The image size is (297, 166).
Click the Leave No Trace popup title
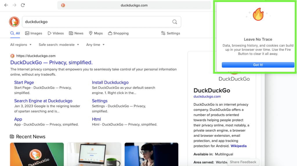pyautogui.click(x=258, y=39)
